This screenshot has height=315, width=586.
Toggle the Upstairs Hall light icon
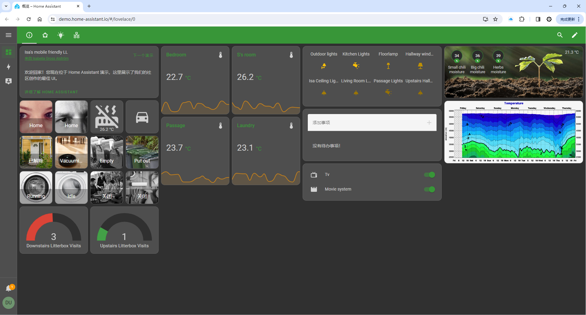(x=420, y=92)
